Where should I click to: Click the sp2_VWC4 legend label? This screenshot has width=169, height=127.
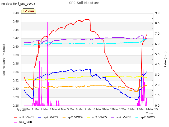pyautogui.click(x=75, y=117)
